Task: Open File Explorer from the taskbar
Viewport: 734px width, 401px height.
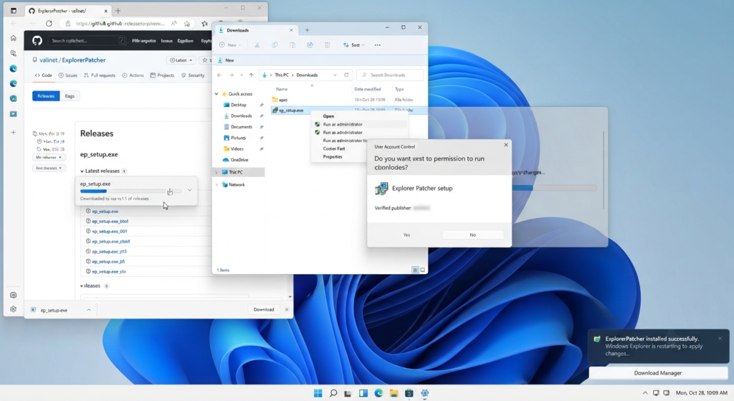Action: [x=394, y=393]
